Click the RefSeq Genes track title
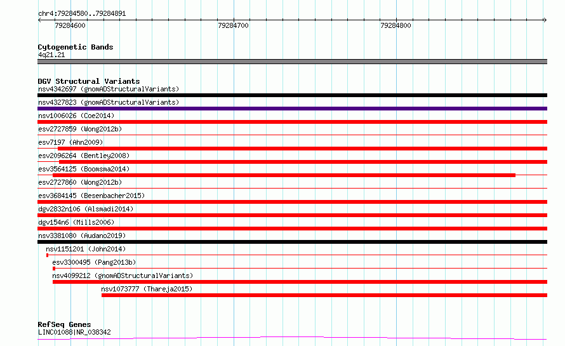Screen dimensions: 565x346 [64, 325]
